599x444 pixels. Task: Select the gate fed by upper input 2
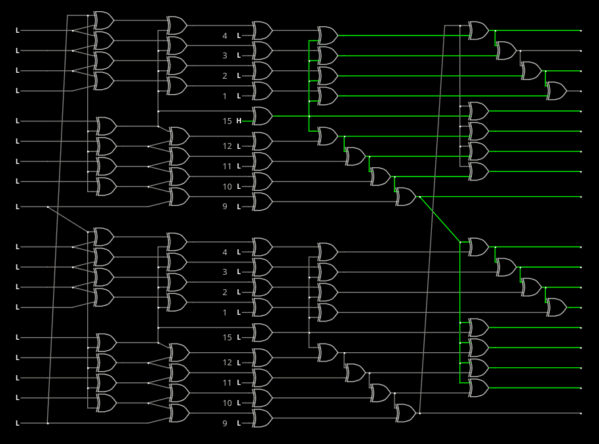[x=262, y=71]
